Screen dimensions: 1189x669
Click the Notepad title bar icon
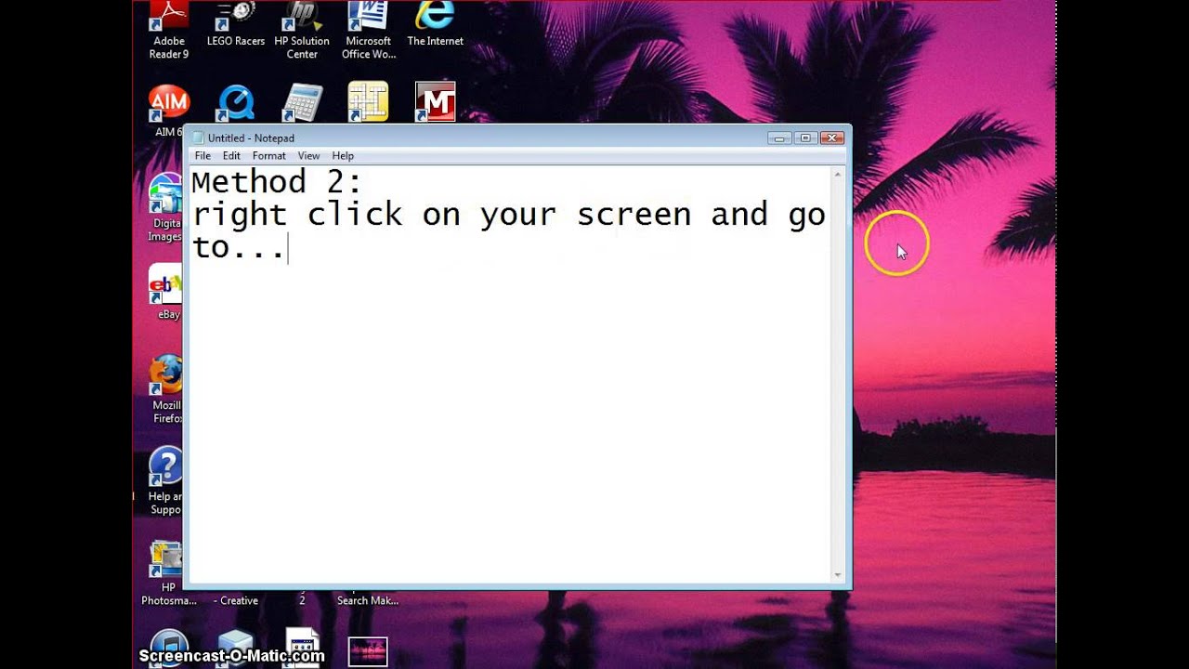pos(198,138)
